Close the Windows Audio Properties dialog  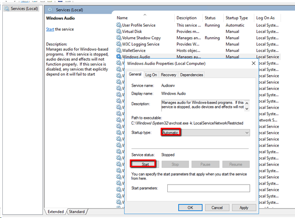click(x=253, y=64)
